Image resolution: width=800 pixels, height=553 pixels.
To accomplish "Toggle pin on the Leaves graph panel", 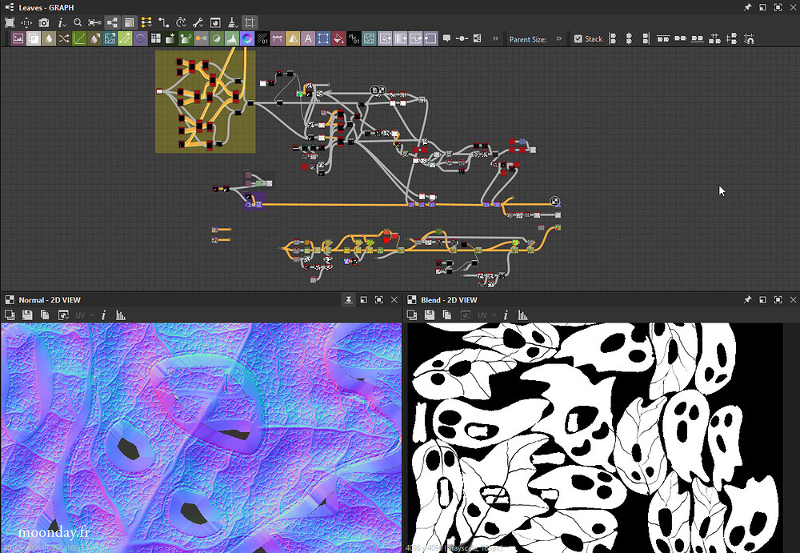I will (x=747, y=7).
